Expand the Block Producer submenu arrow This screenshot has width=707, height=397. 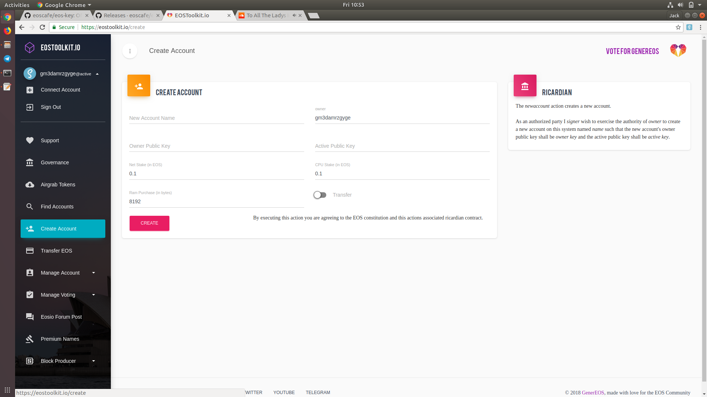pos(94,361)
